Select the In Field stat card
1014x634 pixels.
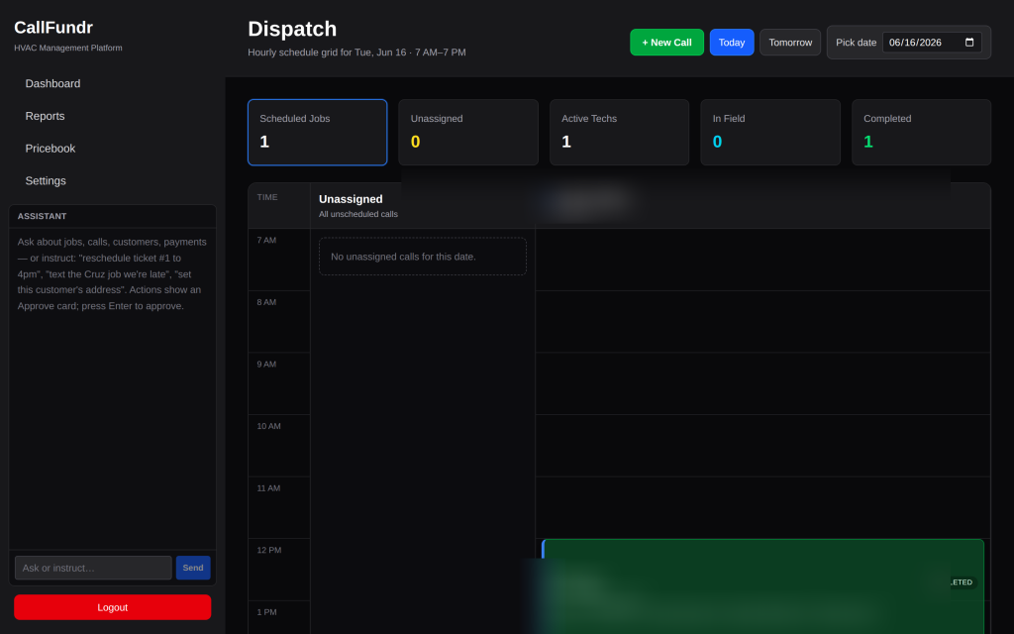tap(770, 132)
